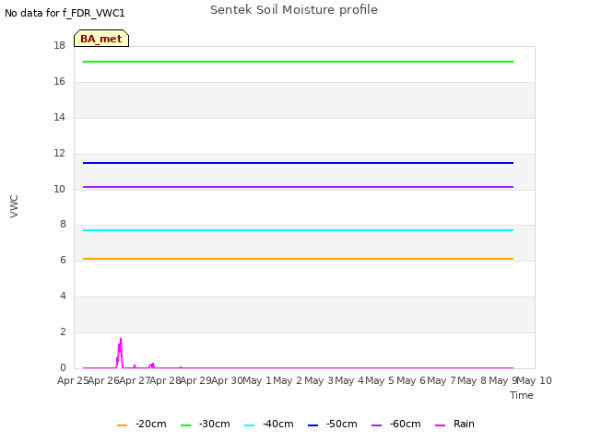Click the green -30cm data line
Image resolution: width=590 pixels, height=442 pixels.
tap(298, 62)
